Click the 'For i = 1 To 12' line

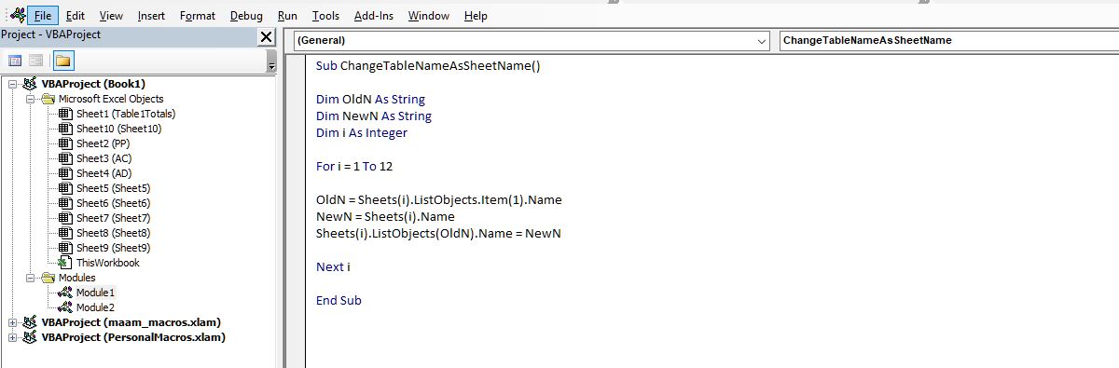tap(353, 167)
